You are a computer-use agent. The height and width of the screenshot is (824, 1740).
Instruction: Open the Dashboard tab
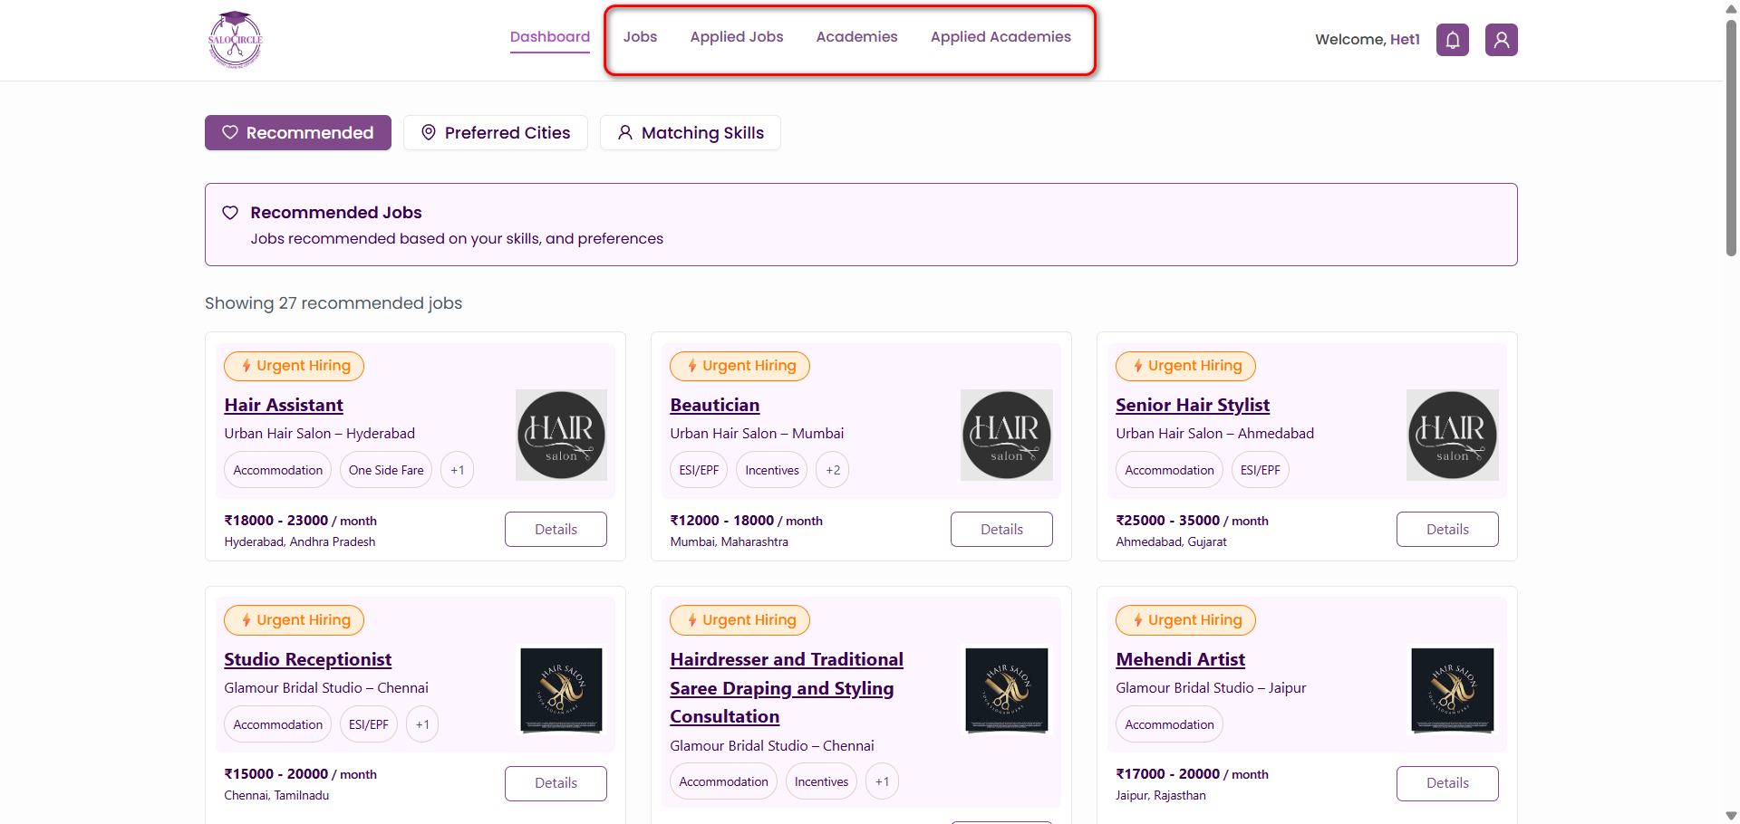550,37
